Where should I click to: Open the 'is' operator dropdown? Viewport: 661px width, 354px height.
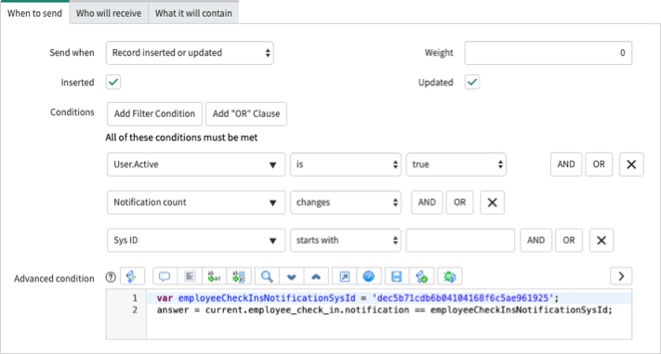[346, 164]
